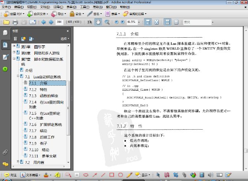Viewport: 248px width, 181px height.
Task: Click the 查找 search field
Action: coord(197,22)
